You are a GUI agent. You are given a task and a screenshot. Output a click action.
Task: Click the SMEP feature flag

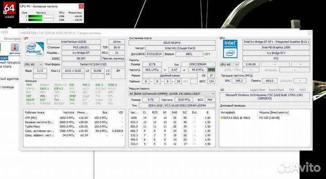(x=73, y=96)
